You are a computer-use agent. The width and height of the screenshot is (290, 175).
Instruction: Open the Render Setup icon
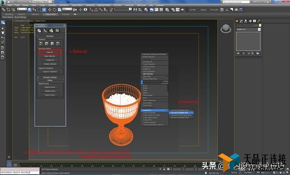(x=173, y=9)
